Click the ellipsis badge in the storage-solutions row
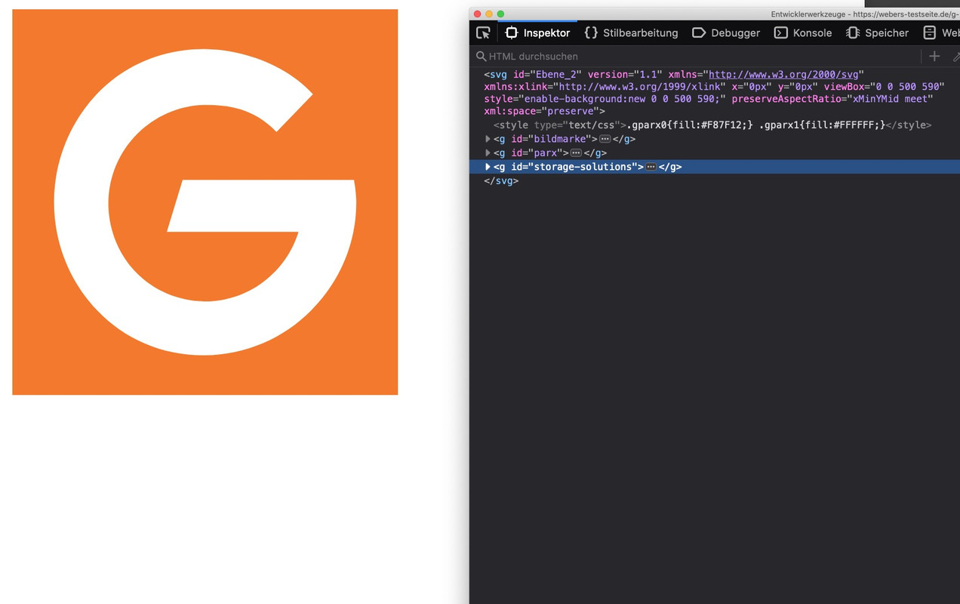Image resolution: width=960 pixels, height=604 pixels. coord(651,167)
